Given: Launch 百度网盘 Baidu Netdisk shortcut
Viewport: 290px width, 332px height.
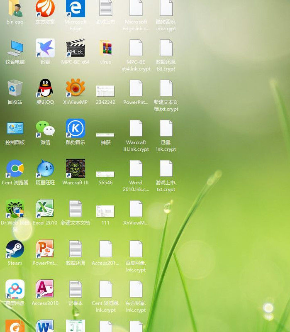Looking at the screenshot, I should [15, 289].
